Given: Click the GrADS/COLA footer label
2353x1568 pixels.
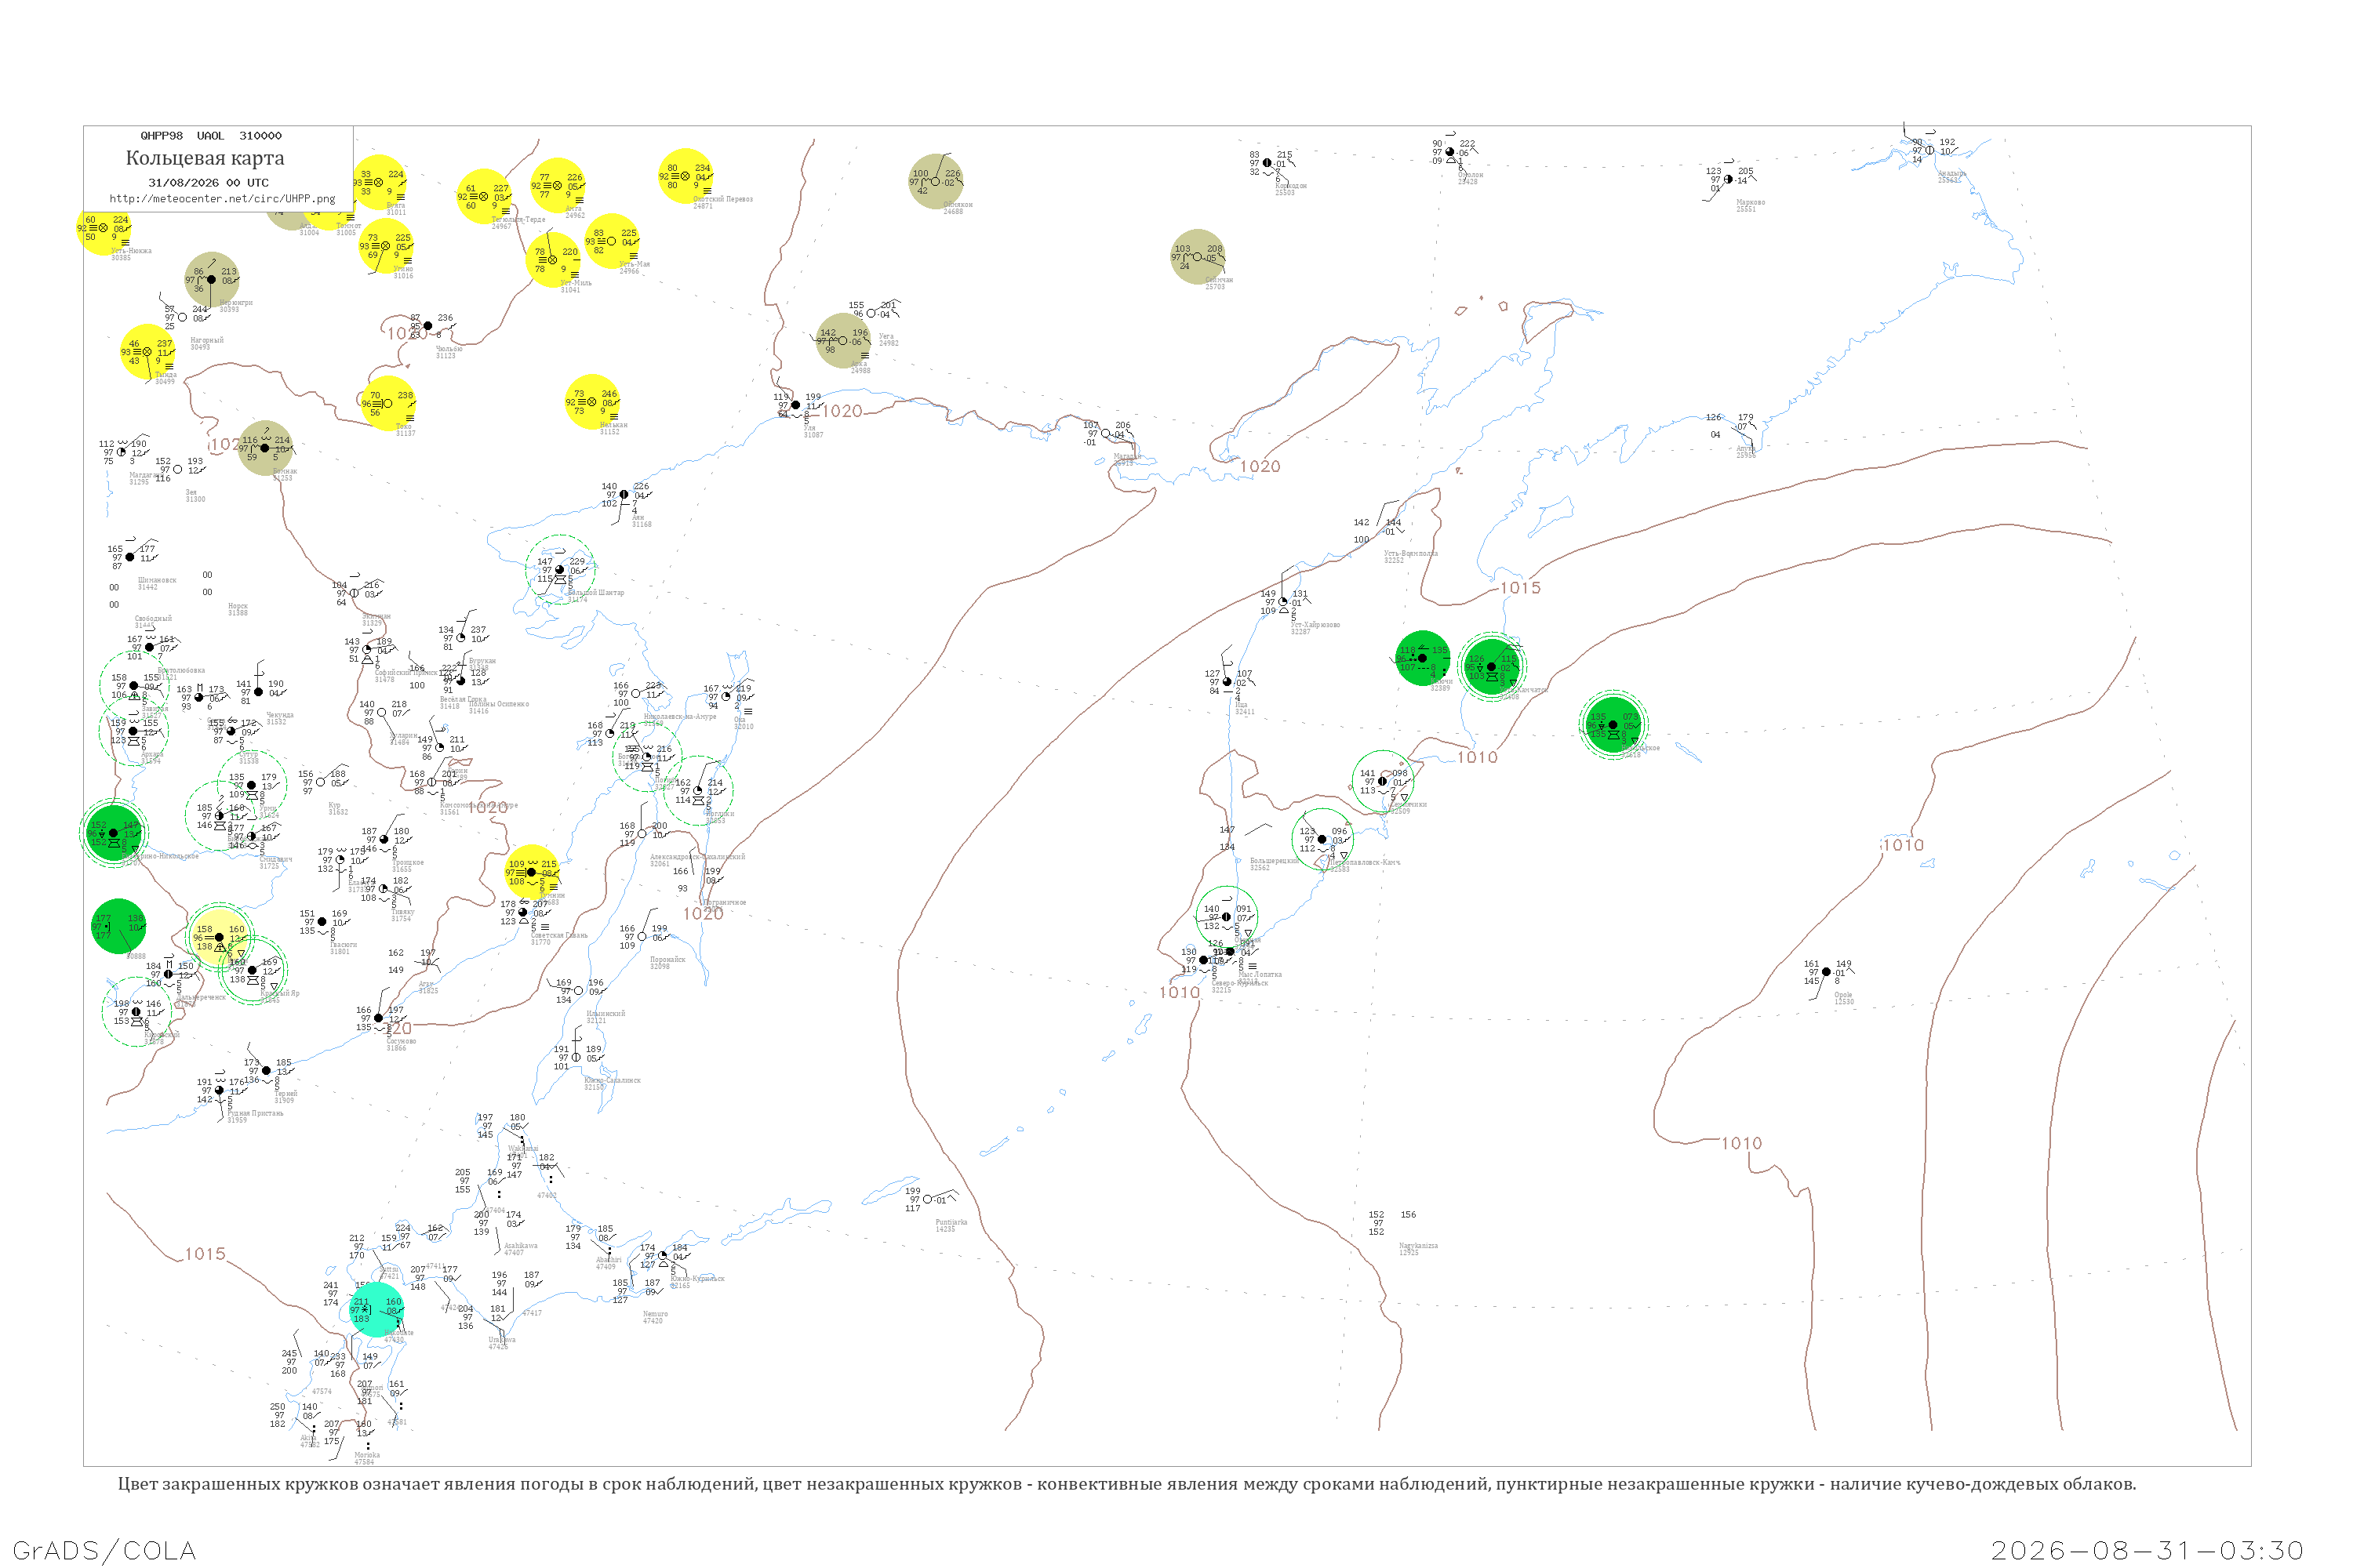Looking at the screenshot, I should pos(104,1550).
